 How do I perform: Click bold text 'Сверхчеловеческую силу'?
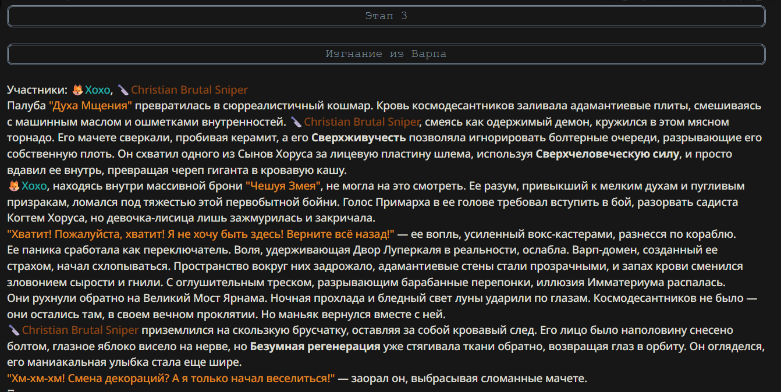click(608, 154)
